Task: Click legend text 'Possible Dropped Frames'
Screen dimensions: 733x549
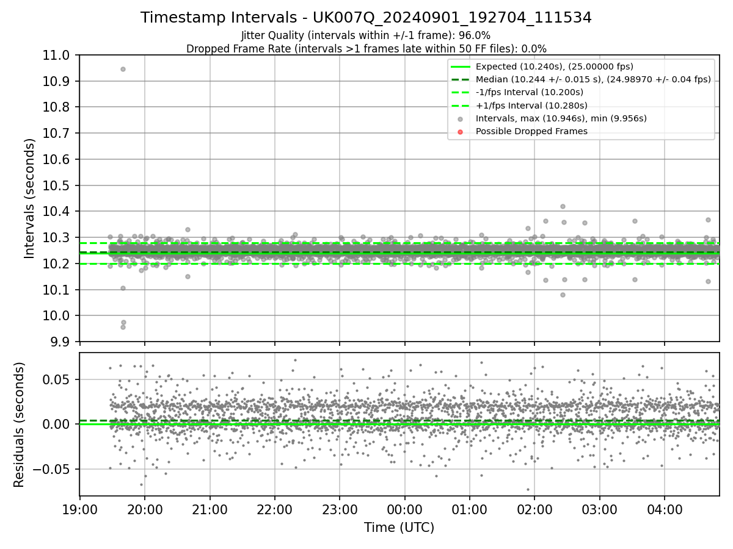Action: (x=531, y=131)
